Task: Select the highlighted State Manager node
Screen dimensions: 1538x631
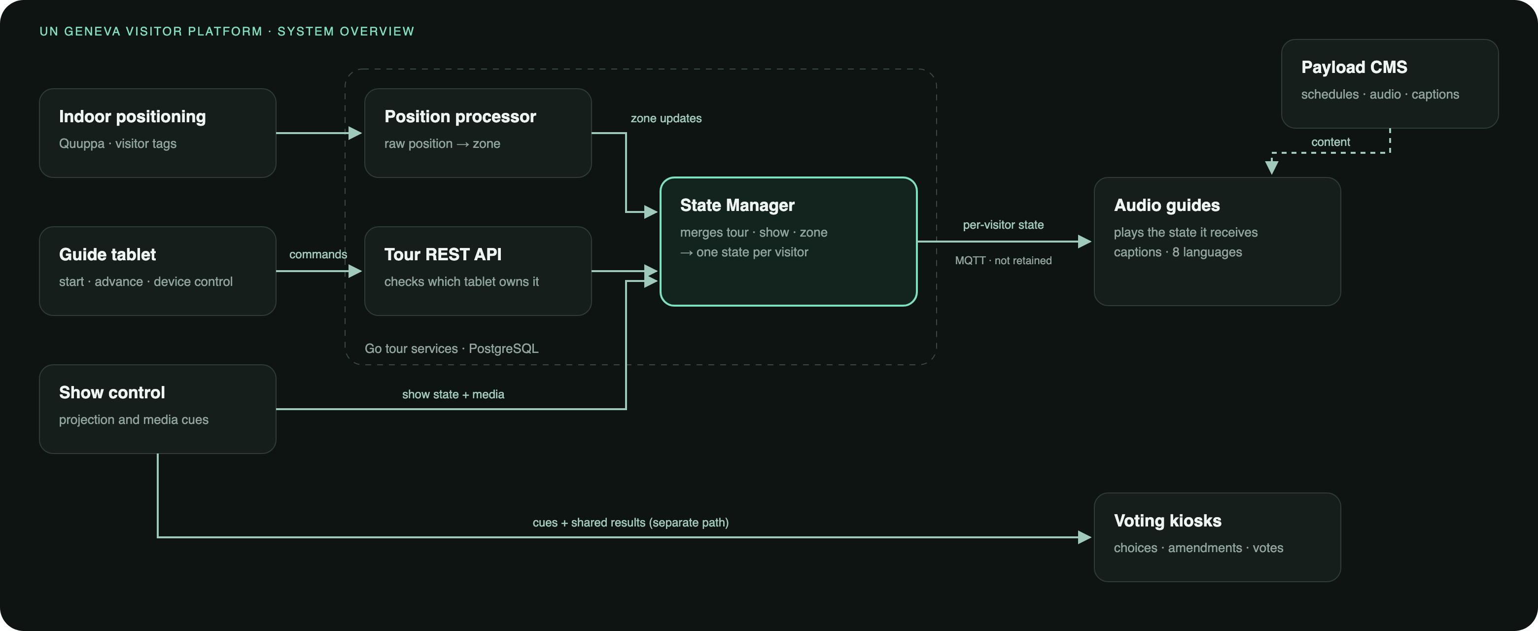Action: point(788,242)
